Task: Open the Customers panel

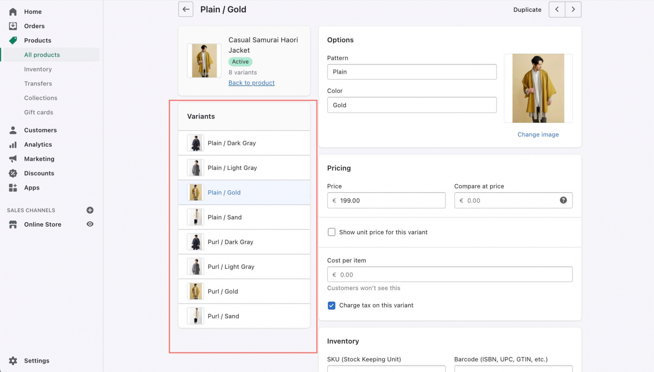Action: (40, 130)
